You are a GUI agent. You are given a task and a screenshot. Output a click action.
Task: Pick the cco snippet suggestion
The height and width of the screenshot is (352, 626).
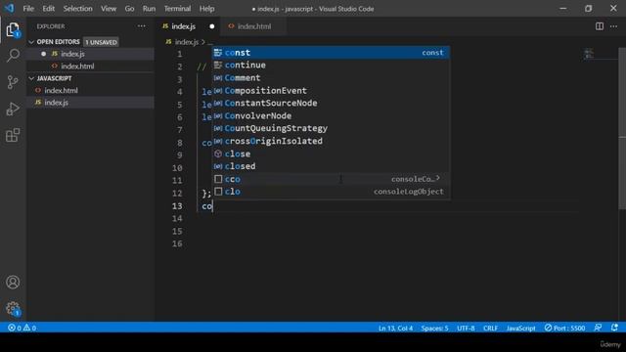click(331, 179)
